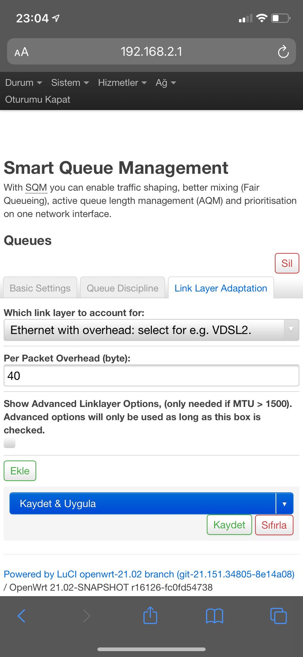Show open tabs with the tabs icon
303x657 pixels.
point(278,616)
